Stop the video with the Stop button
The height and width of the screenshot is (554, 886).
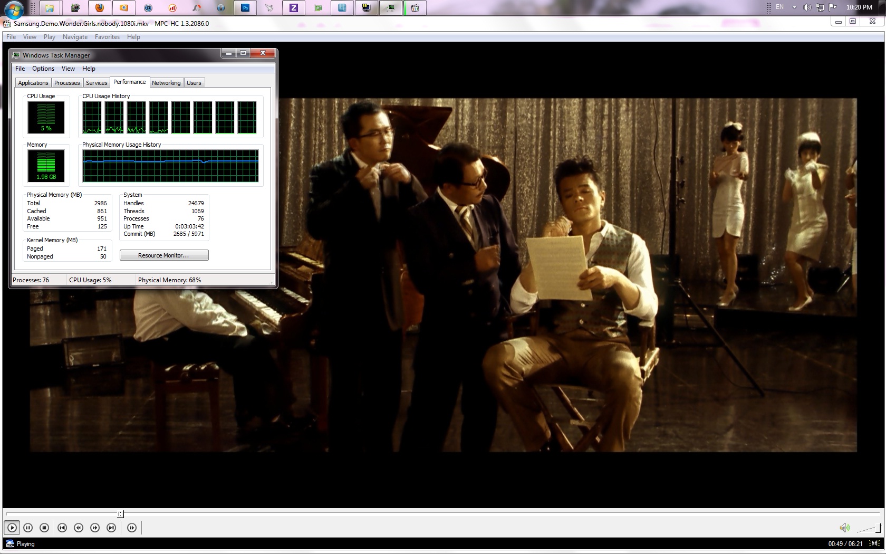tap(44, 528)
